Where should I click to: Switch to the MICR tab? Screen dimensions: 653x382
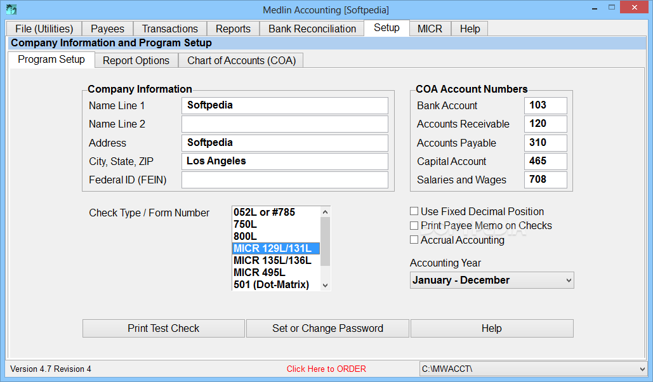point(430,29)
